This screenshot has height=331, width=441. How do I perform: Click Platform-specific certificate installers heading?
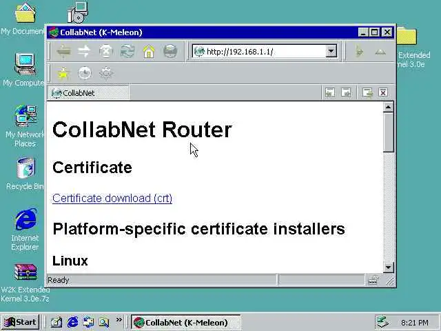[x=199, y=229]
